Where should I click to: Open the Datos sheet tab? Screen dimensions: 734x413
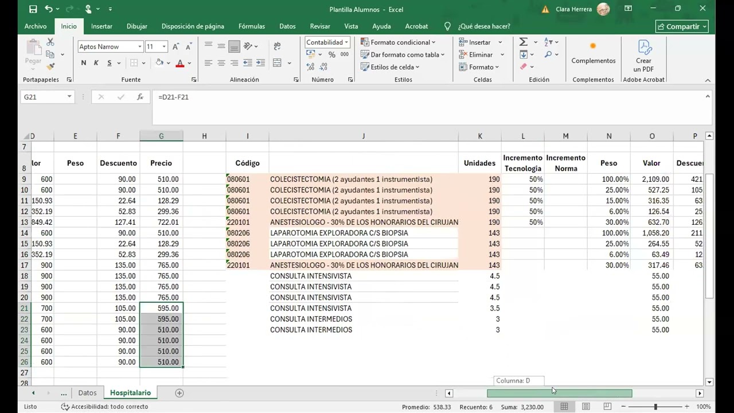87,393
